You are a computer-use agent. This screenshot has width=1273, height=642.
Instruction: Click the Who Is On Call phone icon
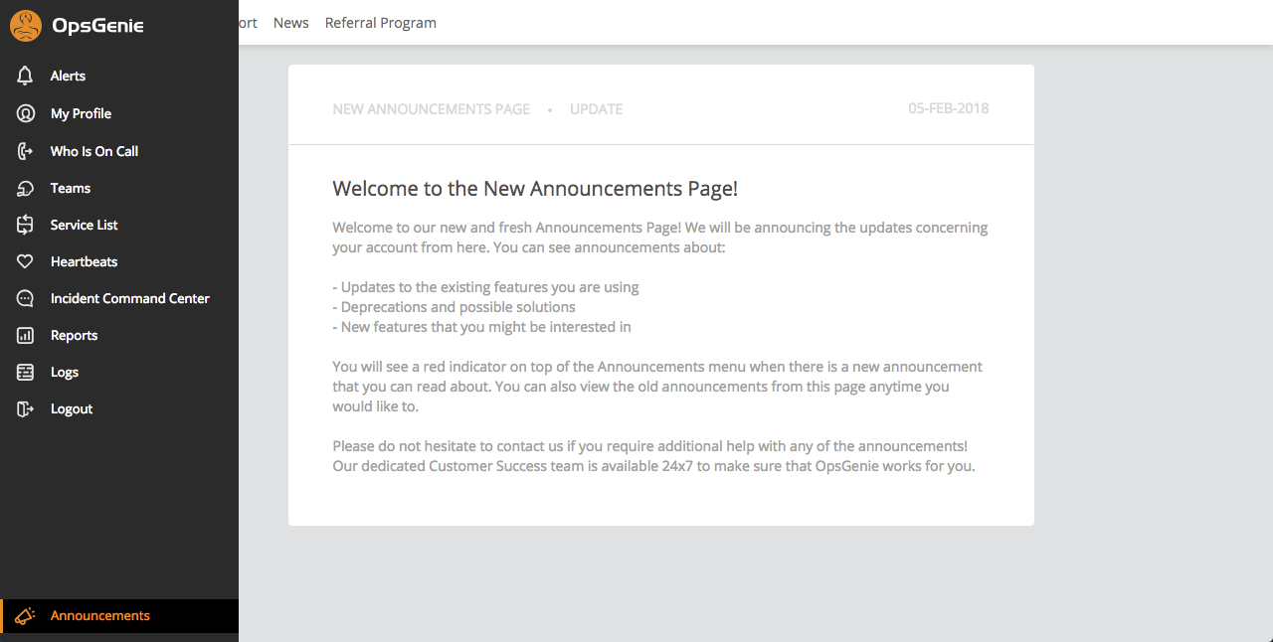coord(26,151)
